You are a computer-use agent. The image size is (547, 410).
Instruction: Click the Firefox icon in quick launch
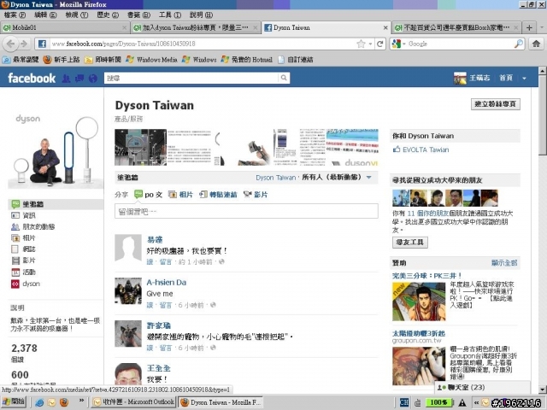pos(64,402)
